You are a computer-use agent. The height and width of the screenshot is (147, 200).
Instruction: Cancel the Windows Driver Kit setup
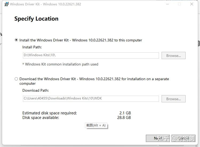pos(183,138)
